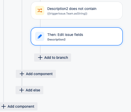The image size is (131, 112).
Task: Select the Then: Edit issue fields action
Action: [77, 36]
